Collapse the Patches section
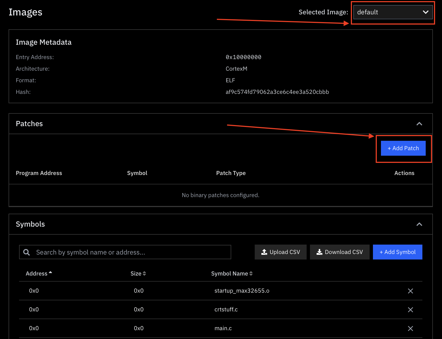This screenshot has width=442, height=339. (x=419, y=124)
